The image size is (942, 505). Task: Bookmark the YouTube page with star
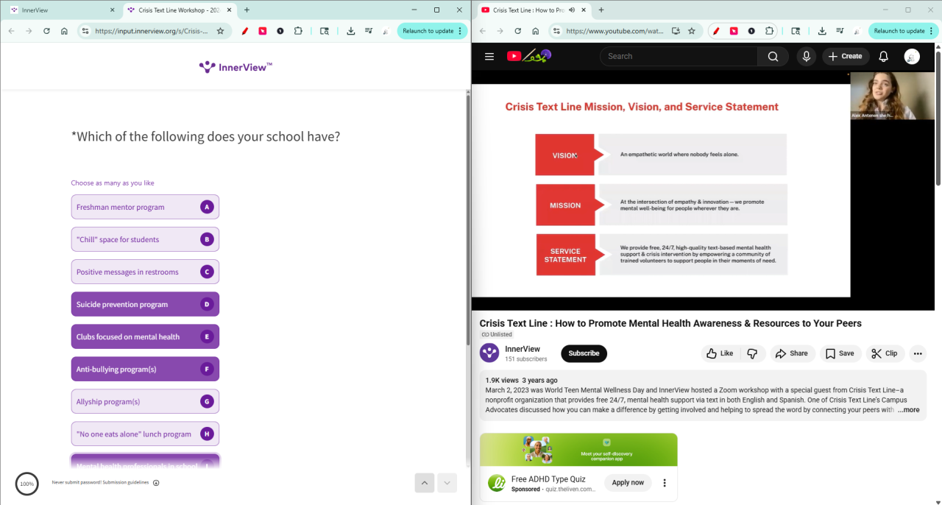click(x=691, y=31)
